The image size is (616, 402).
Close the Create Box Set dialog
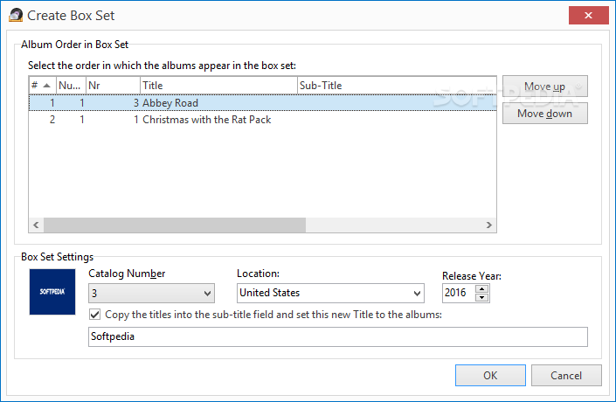588,16
